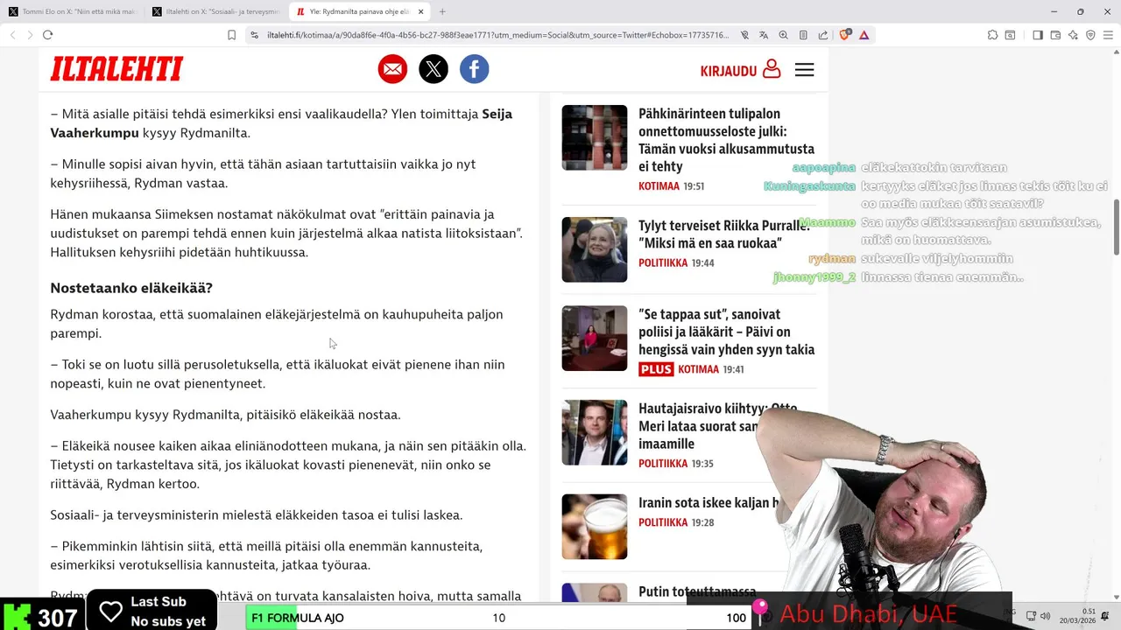This screenshot has height=630, width=1121.
Task: Share article via email icon
Action: (x=392, y=69)
